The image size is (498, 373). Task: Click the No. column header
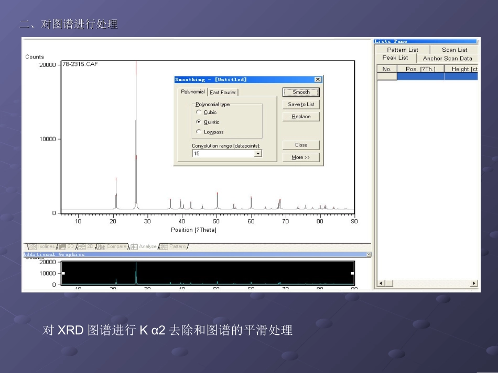click(x=387, y=69)
